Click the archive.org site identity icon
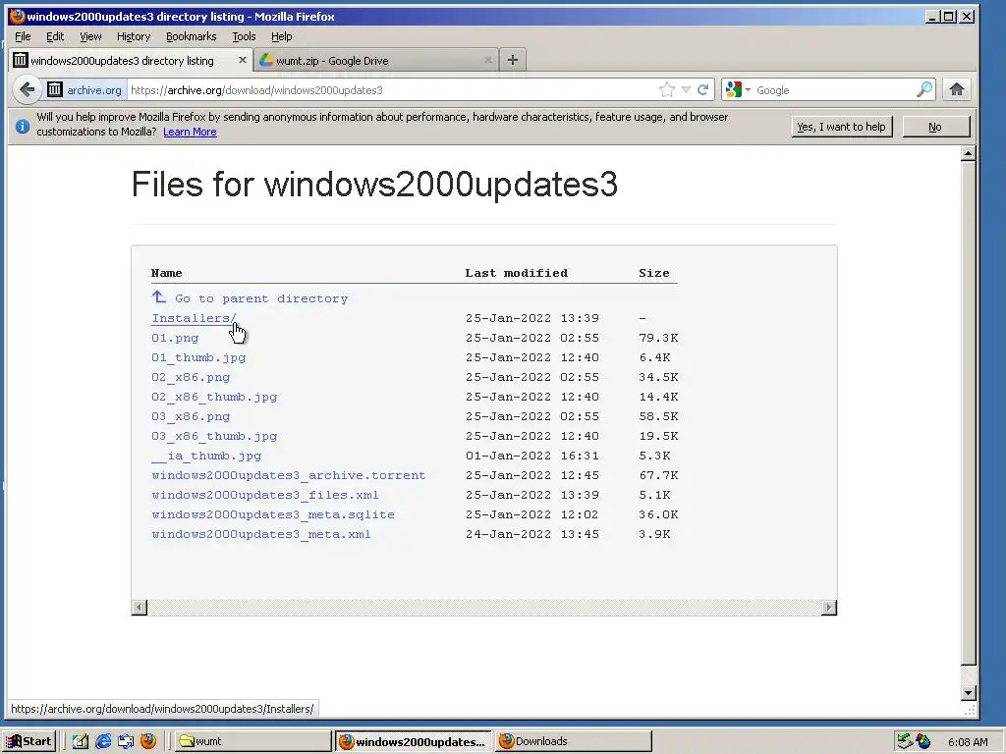The width and height of the screenshot is (1006, 754). point(55,89)
